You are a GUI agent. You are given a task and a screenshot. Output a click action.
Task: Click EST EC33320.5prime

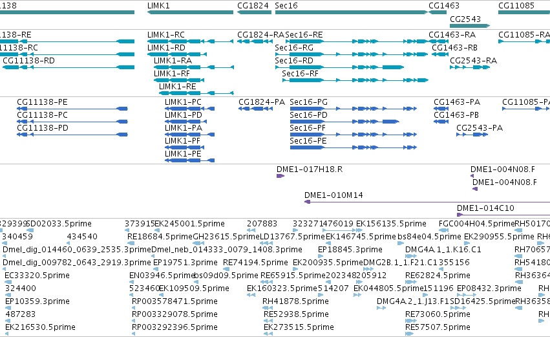(37, 276)
